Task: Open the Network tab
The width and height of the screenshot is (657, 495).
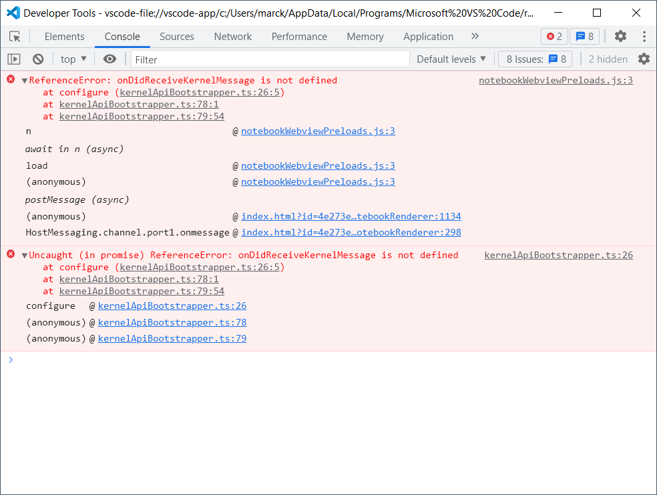Action: coord(232,36)
